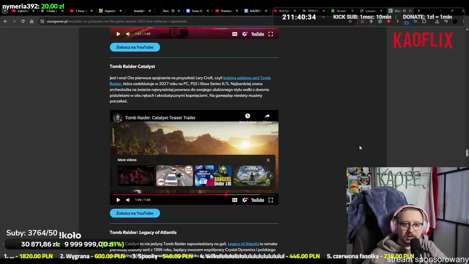469x264 pixels.
Task: Click Tomb Raider: Legacy of Atlantis heading
Action: click(143, 232)
